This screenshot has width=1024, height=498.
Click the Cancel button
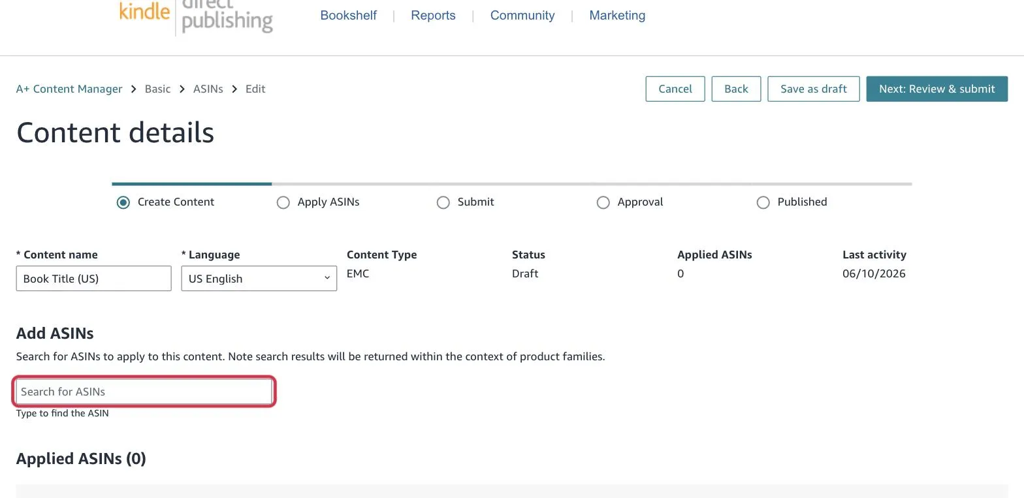click(x=675, y=89)
